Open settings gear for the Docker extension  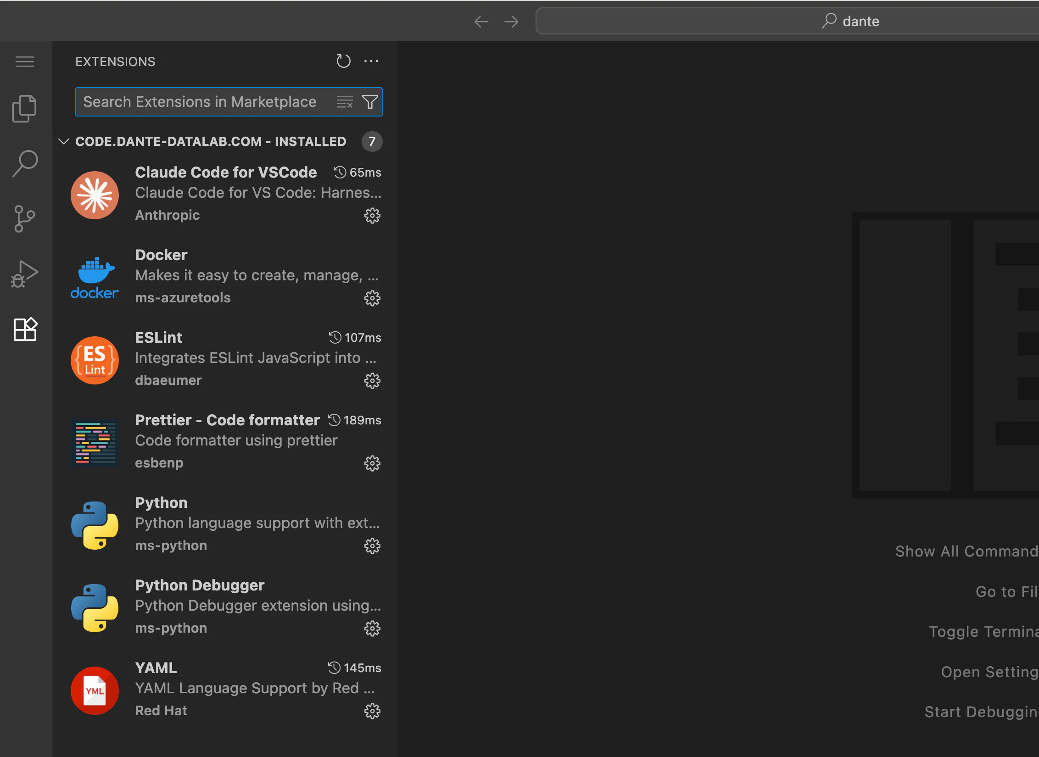click(372, 298)
